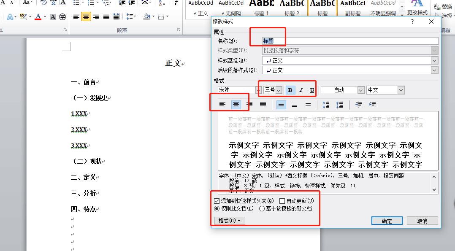
Task: Open the 格式(O) dropdown menu
Action: [228, 220]
